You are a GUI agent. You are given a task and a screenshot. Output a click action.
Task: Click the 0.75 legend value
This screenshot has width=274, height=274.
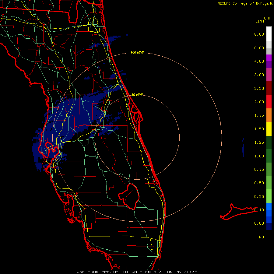259,170
